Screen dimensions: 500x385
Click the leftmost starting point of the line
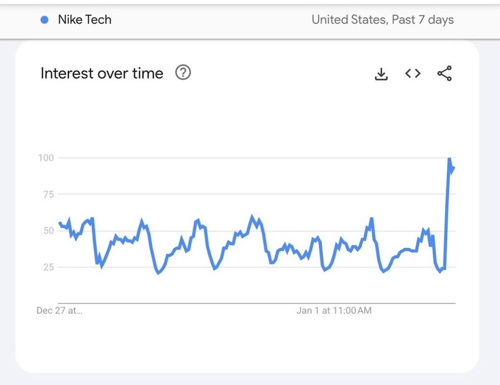(59, 223)
